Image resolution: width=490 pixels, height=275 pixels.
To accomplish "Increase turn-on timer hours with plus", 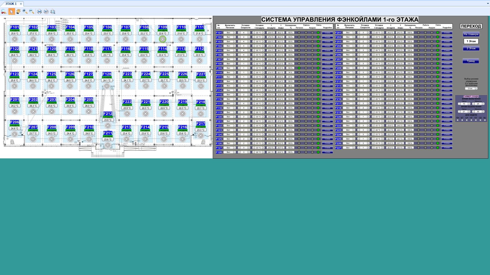I will (469, 104).
